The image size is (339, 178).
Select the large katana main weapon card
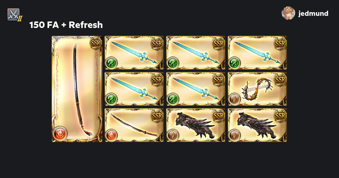77,89
